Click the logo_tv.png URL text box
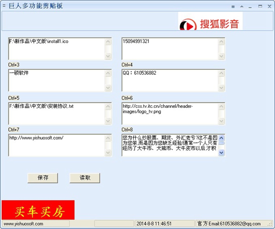Image resolution: width=275 pixels, height=229 pixels. click(x=170, y=113)
